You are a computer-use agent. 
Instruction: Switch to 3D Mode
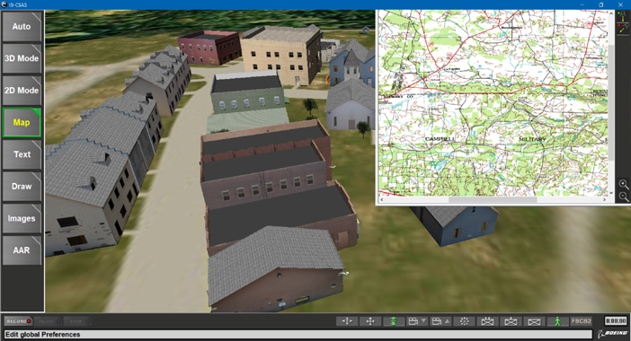pyautogui.click(x=22, y=58)
